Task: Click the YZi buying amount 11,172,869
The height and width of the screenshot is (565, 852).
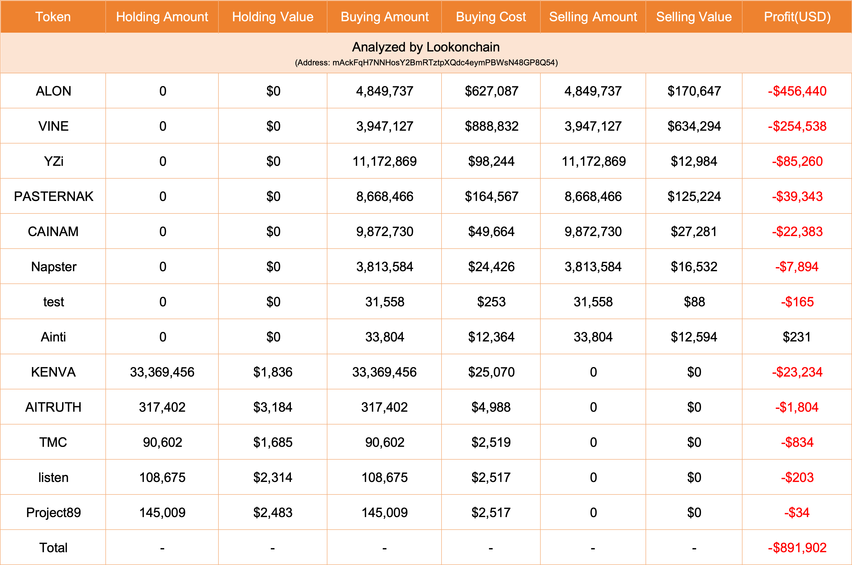Action: tap(385, 161)
